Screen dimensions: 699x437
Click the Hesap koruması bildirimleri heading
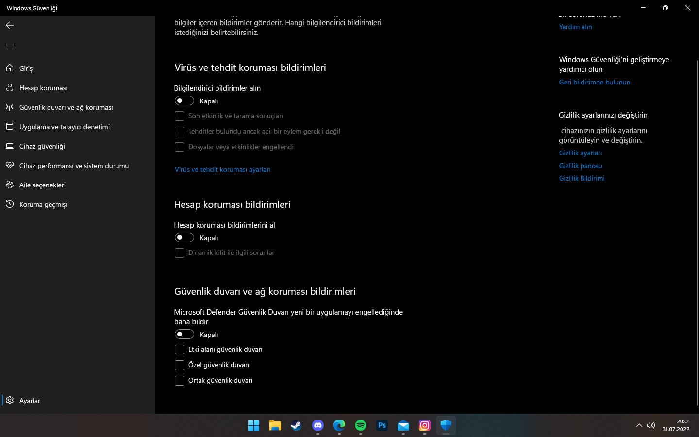click(233, 204)
